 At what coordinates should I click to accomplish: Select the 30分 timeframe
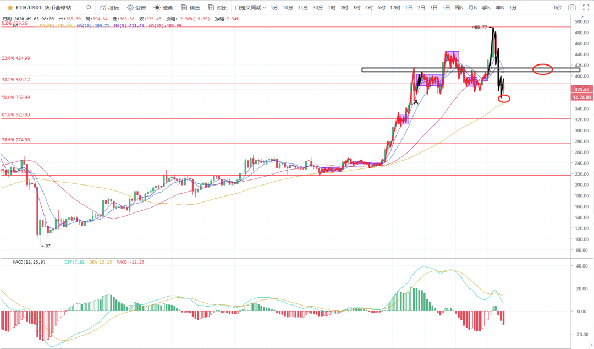click(x=318, y=8)
